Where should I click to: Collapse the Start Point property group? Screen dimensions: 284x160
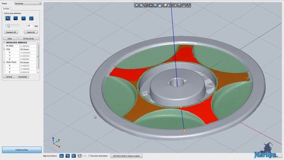4,62
